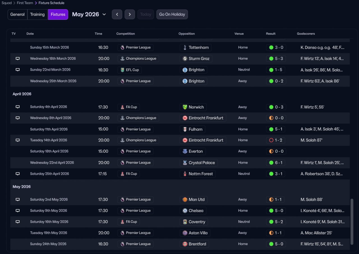This screenshot has height=254, width=359.
Task: Click the Sturm Graz club badge
Action: (x=185, y=59)
